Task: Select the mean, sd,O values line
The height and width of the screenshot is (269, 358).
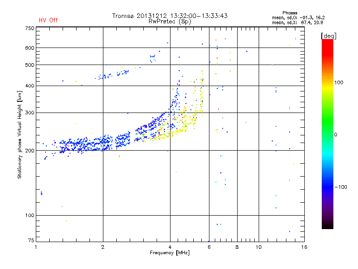Action: pos(298,17)
